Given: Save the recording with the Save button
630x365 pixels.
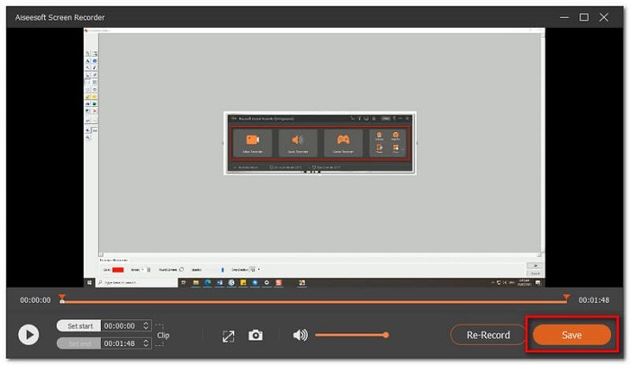Looking at the screenshot, I should click(x=571, y=335).
